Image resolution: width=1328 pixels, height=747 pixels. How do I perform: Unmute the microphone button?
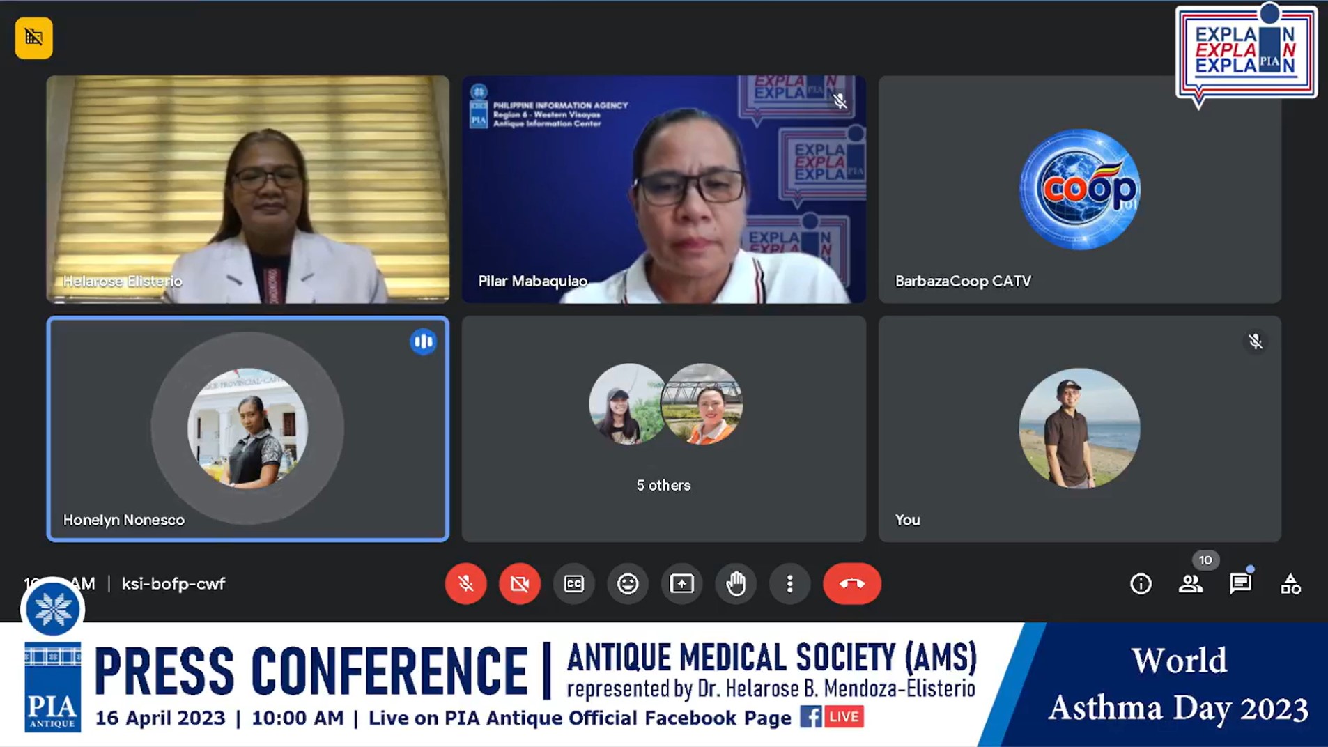click(465, 583)
